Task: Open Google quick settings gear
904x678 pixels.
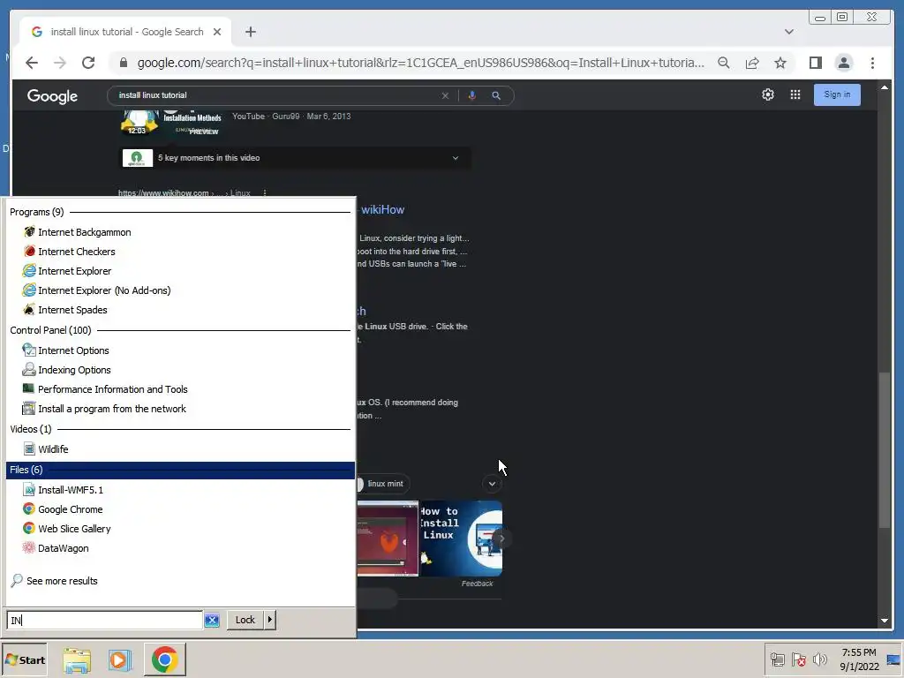Action: (x=768, y=94)
